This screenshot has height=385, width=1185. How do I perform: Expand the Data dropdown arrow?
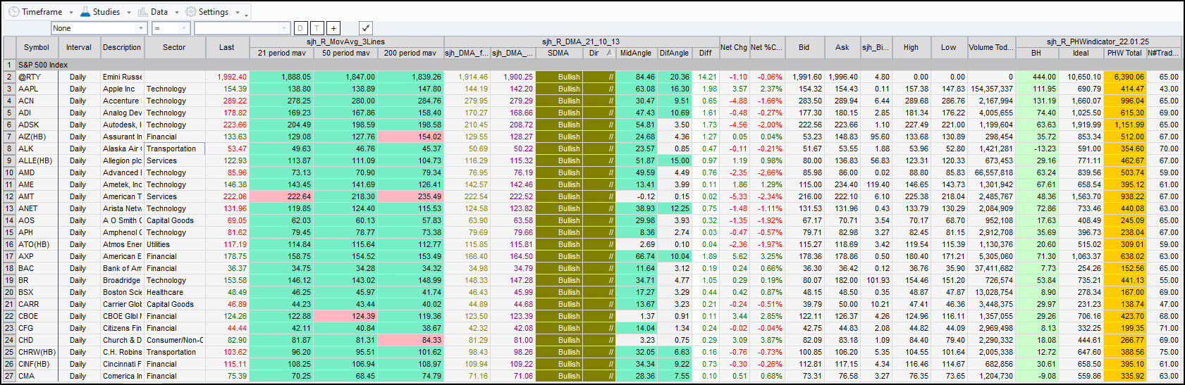click(x=176, y=13)
